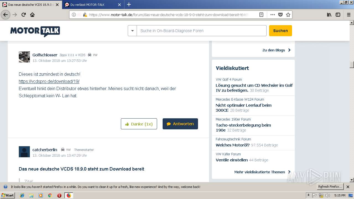Open Windows Explorer from taskbar
The width and height of the screenshot is (354, 199).
point(31,195)
